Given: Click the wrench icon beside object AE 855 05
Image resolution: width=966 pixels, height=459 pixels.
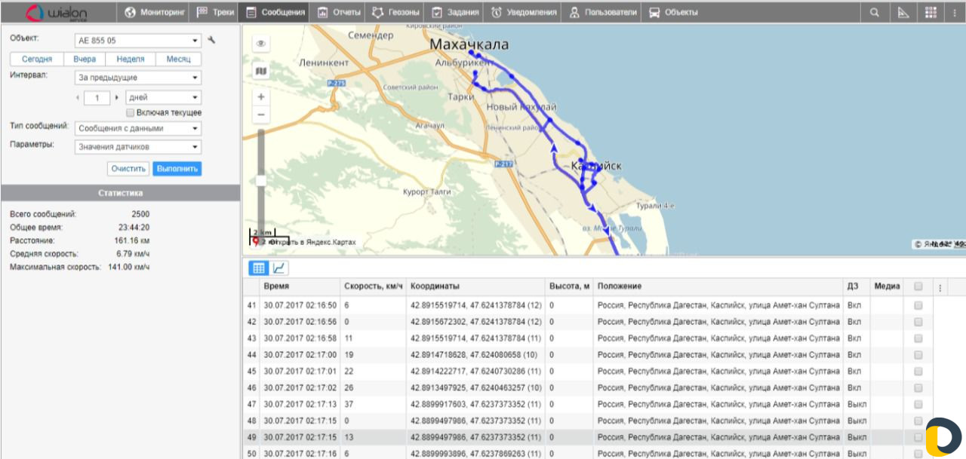Looking at the screenshot, I should point(211,40).
